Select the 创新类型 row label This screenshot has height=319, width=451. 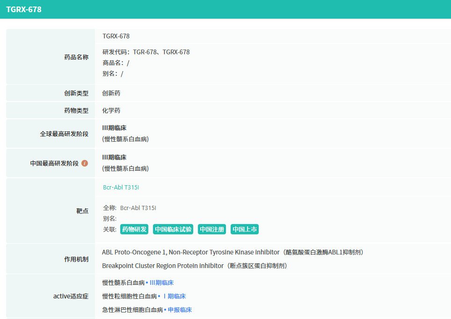[76, 94]
